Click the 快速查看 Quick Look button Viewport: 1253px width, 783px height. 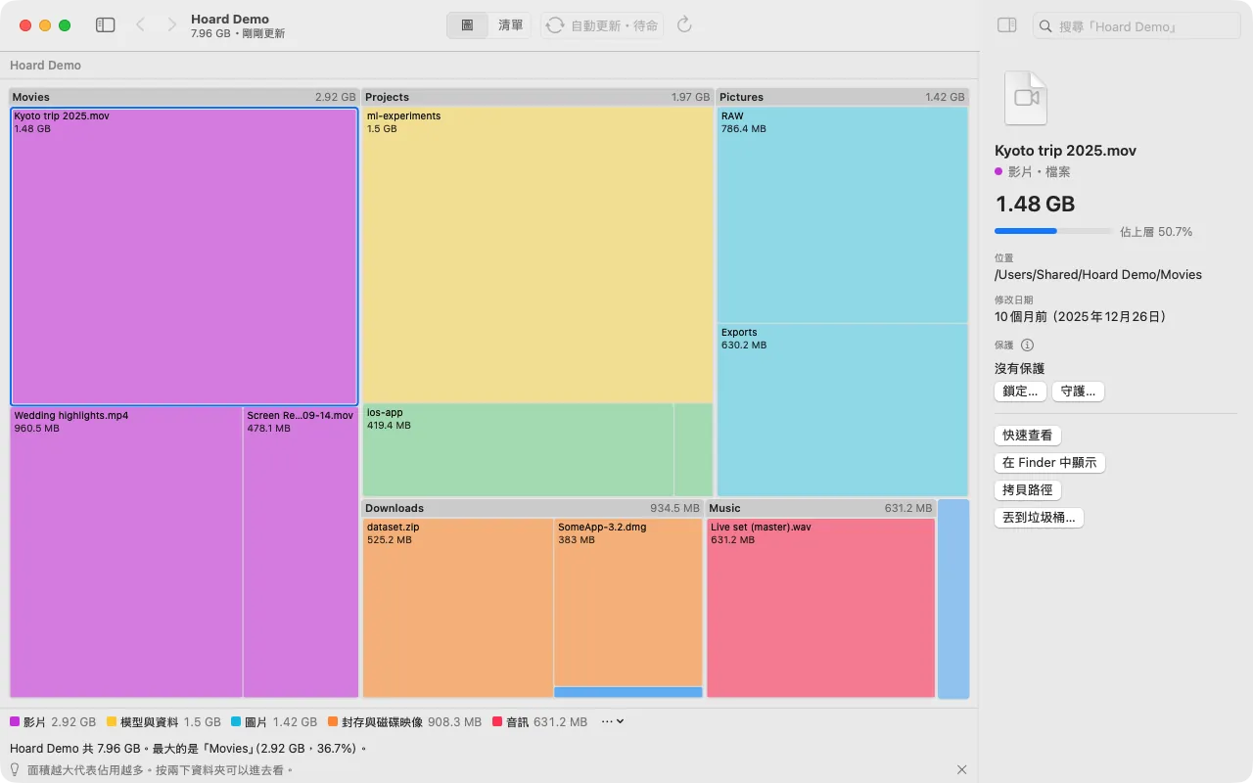[1028, 436]
